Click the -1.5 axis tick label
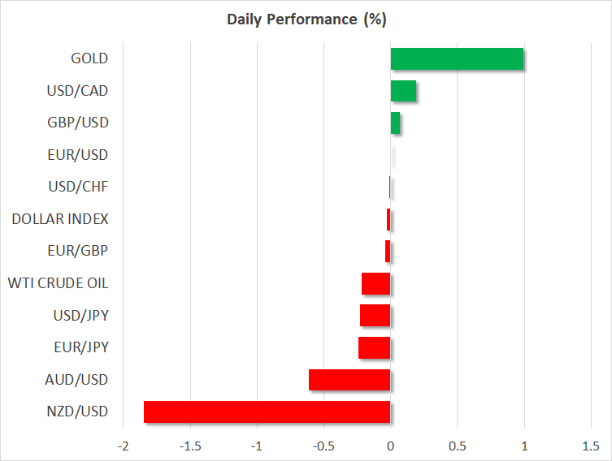 [x=190, y=446]
